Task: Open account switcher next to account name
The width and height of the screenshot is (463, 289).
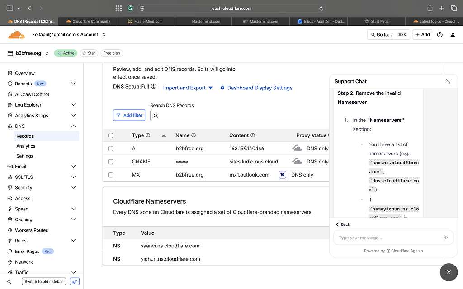Action: (x=104, y=35)
